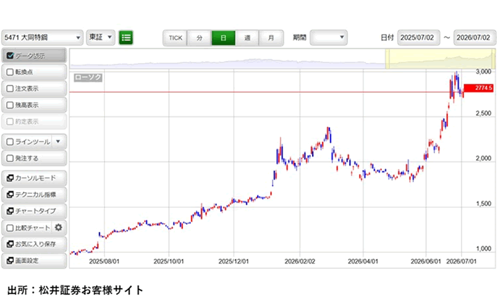Image resolution: width=497 pixels, height=300 pixels.
Task: Click the 2025/10/01 date axis label
Action: click(168, 262)
